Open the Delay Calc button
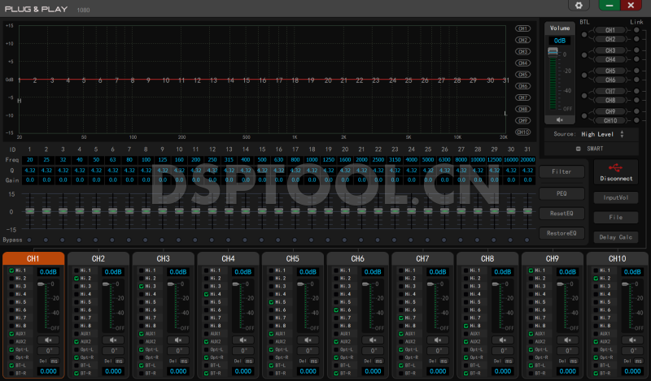 click(x=615, y=237)
